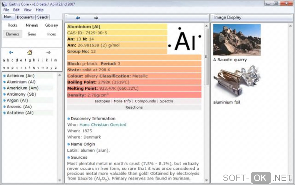Image resolution: width=295 pixels, height=185 pixels.
Task: Select Aluminium (Al) in the element list
Action: [21, 82]
